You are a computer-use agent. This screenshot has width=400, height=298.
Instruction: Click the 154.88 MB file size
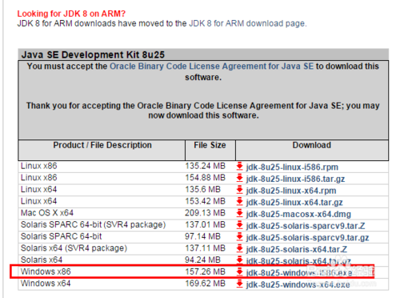pos(205,178)
